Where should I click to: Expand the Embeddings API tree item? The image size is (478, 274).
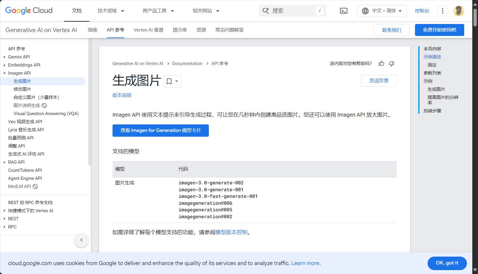coord(5,65)
